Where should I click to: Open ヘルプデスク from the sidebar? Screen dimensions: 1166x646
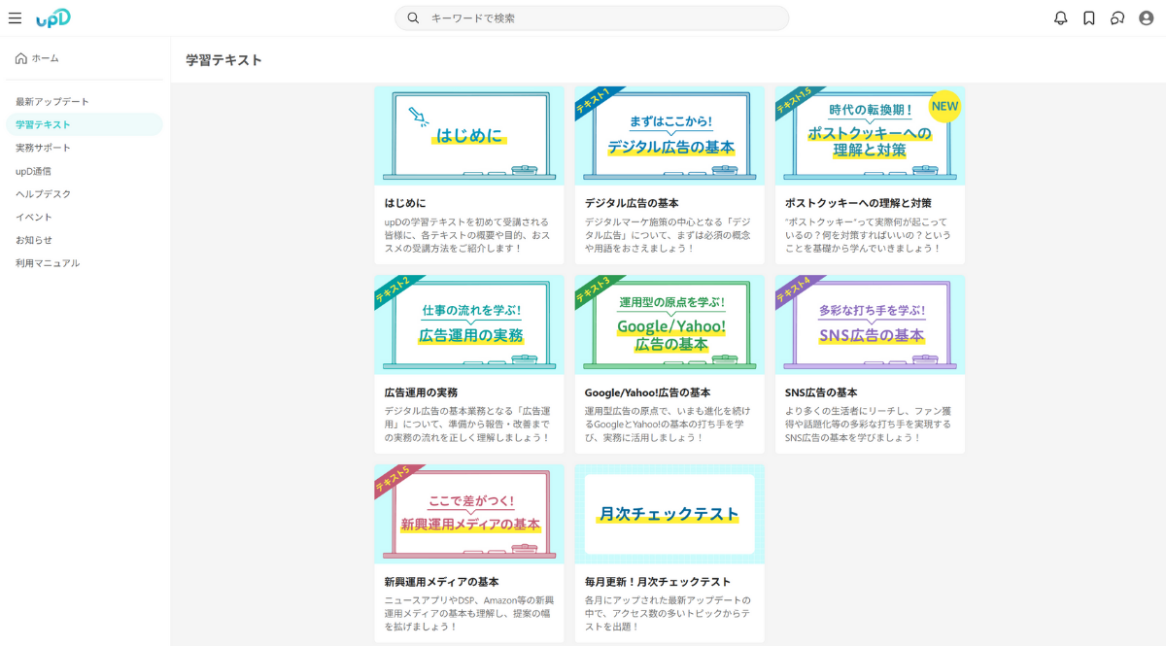[x=43, y=194]
